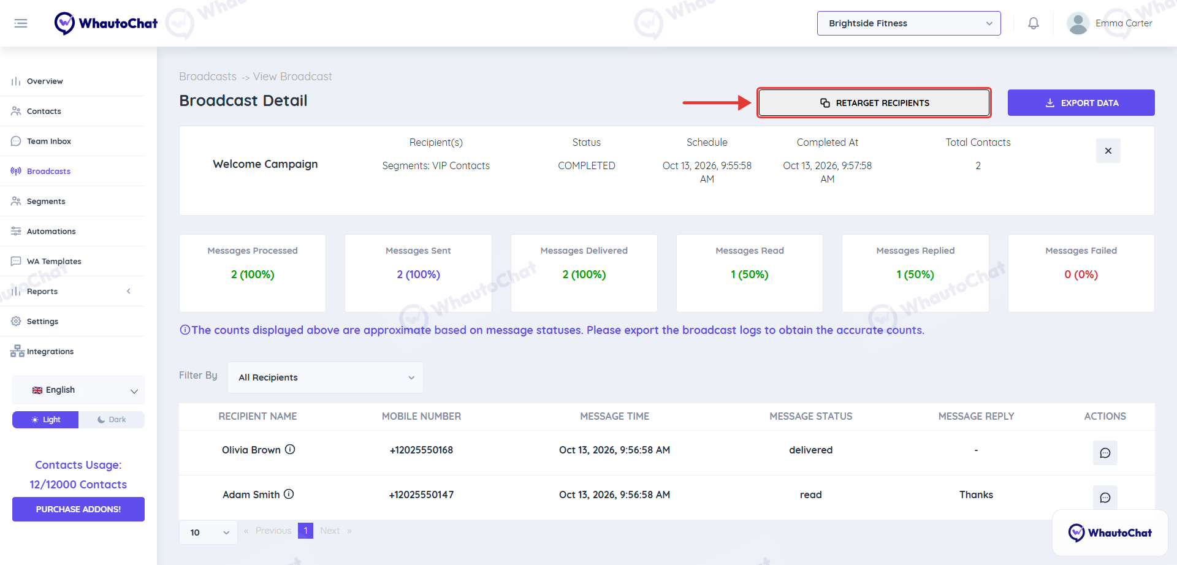Open the WhautoChat chat widget

[1110, 533]
